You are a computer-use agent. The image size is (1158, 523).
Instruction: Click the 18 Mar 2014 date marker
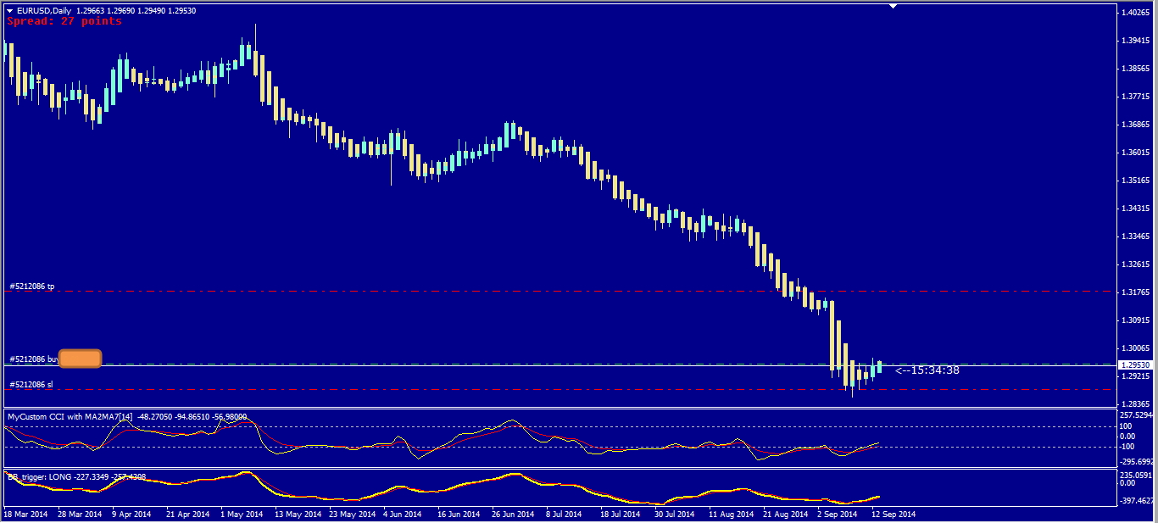coord(27,515)
